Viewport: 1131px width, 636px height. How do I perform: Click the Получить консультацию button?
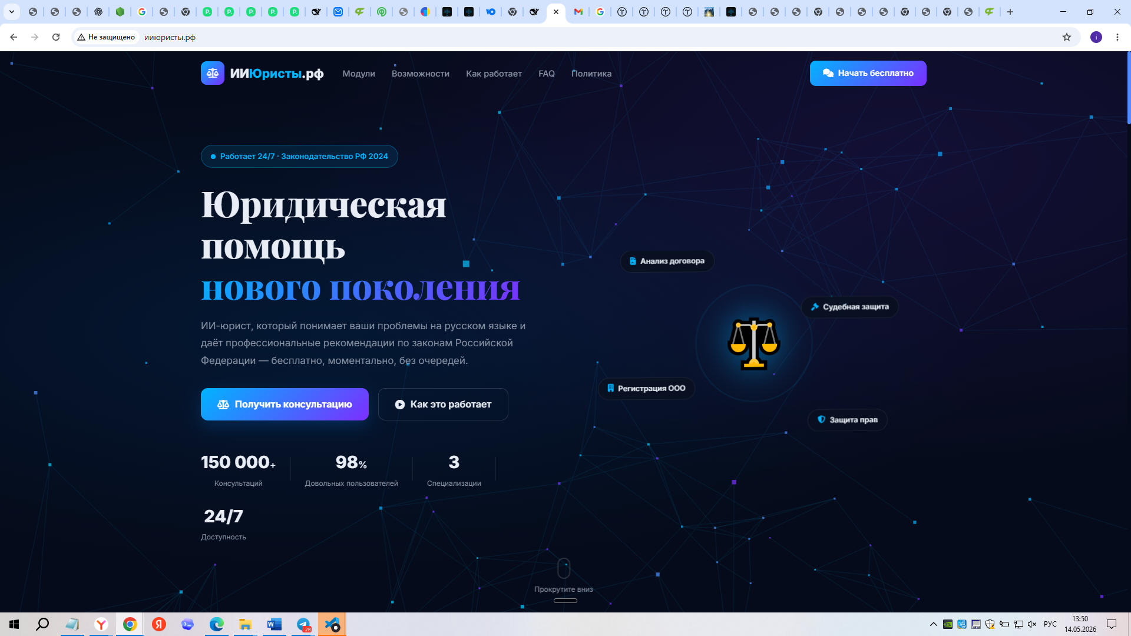tap(285, 405)
